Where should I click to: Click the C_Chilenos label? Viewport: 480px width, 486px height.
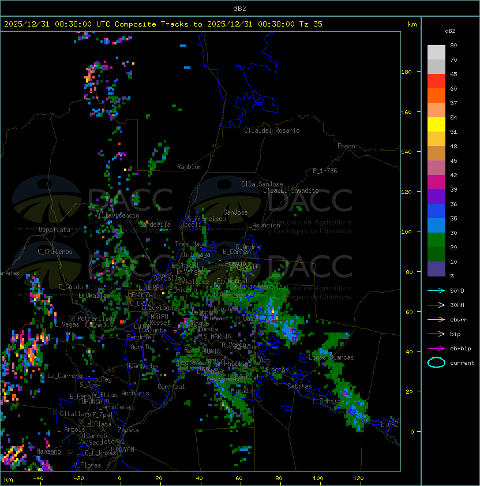[x=55, y=252]
